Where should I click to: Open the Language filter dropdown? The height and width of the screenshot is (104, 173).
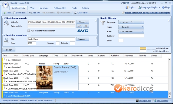(131, 22)
